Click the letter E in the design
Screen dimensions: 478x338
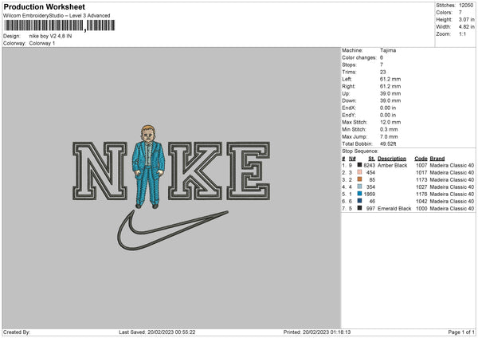pos(249,171)
